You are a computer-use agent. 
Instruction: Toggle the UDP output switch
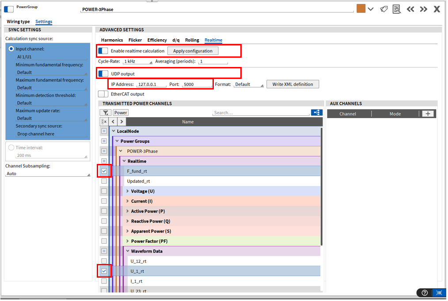pos(103,74)
